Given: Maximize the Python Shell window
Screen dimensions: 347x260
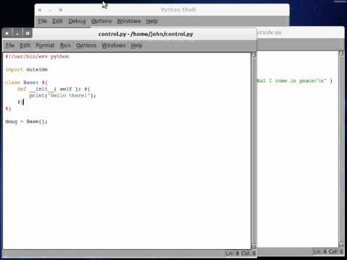Looking at the screenshot, I should point(61,10).
